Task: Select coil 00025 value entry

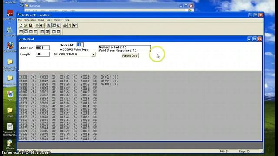Action: point(54,75)
